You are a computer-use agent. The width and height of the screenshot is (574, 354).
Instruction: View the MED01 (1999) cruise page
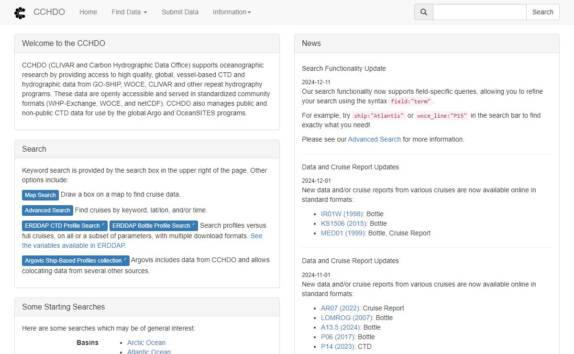point(343,233)
